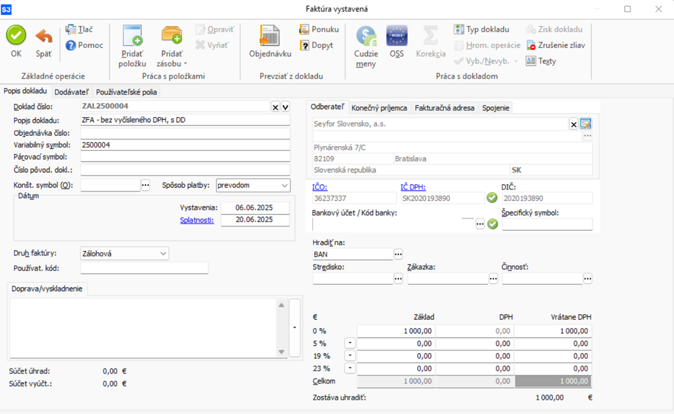The image size is (674, 414).
Task: Take over from Objednávku document icon
Action: click(x=270, y=36)
